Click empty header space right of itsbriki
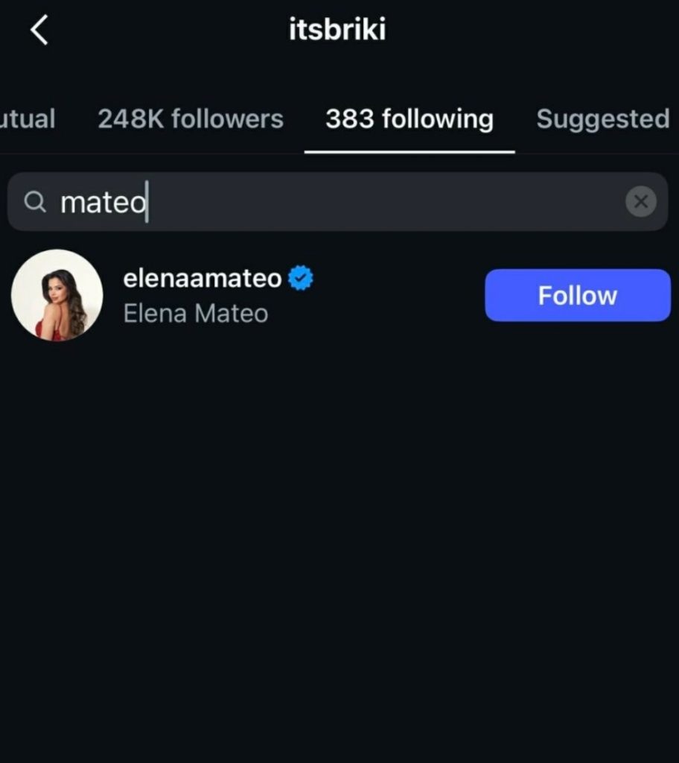Image resolution: width=679 pixels, height=763 pixels. tap(536, 31)
